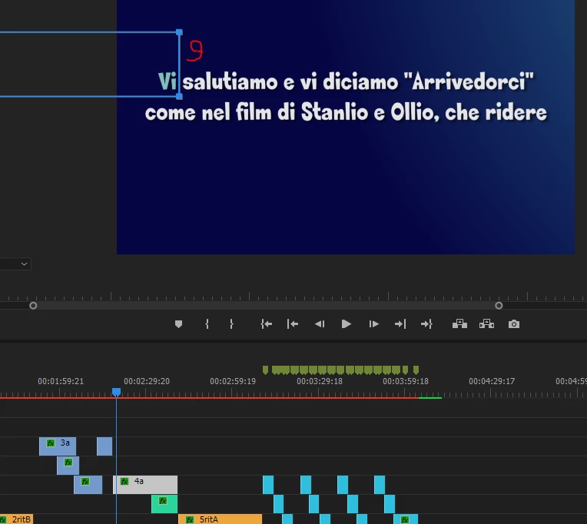Viewport: 587px width, 524px height.
Task: Click the highlighted word "Vi" in the monitor
Action: pos(167,81)
